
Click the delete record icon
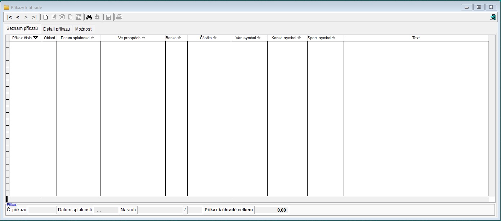[x=62, y=17]
